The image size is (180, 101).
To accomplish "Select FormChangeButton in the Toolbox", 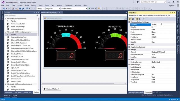I will tap(18, 24).
